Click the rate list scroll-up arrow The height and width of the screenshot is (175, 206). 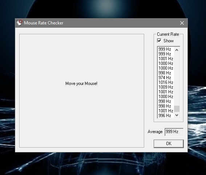point(177,50)
